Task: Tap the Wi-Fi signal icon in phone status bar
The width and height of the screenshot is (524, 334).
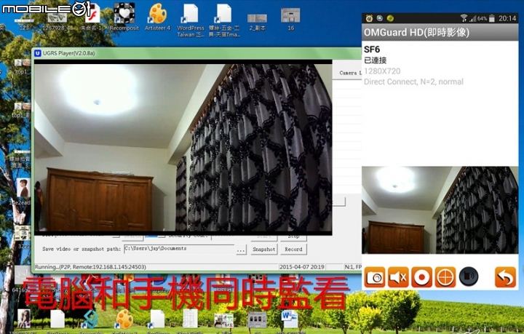Action: pyautogui.click(x=464, y=18)
